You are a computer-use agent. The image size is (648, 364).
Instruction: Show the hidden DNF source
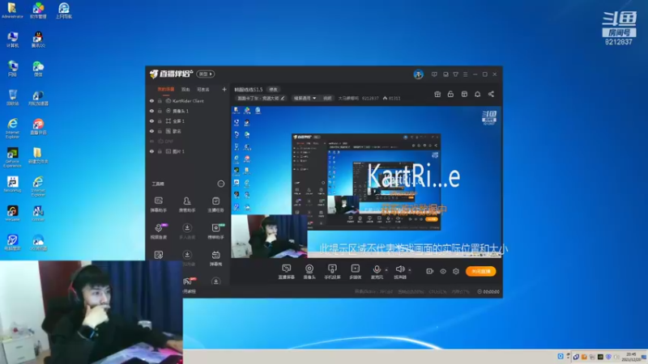[151, 141]
